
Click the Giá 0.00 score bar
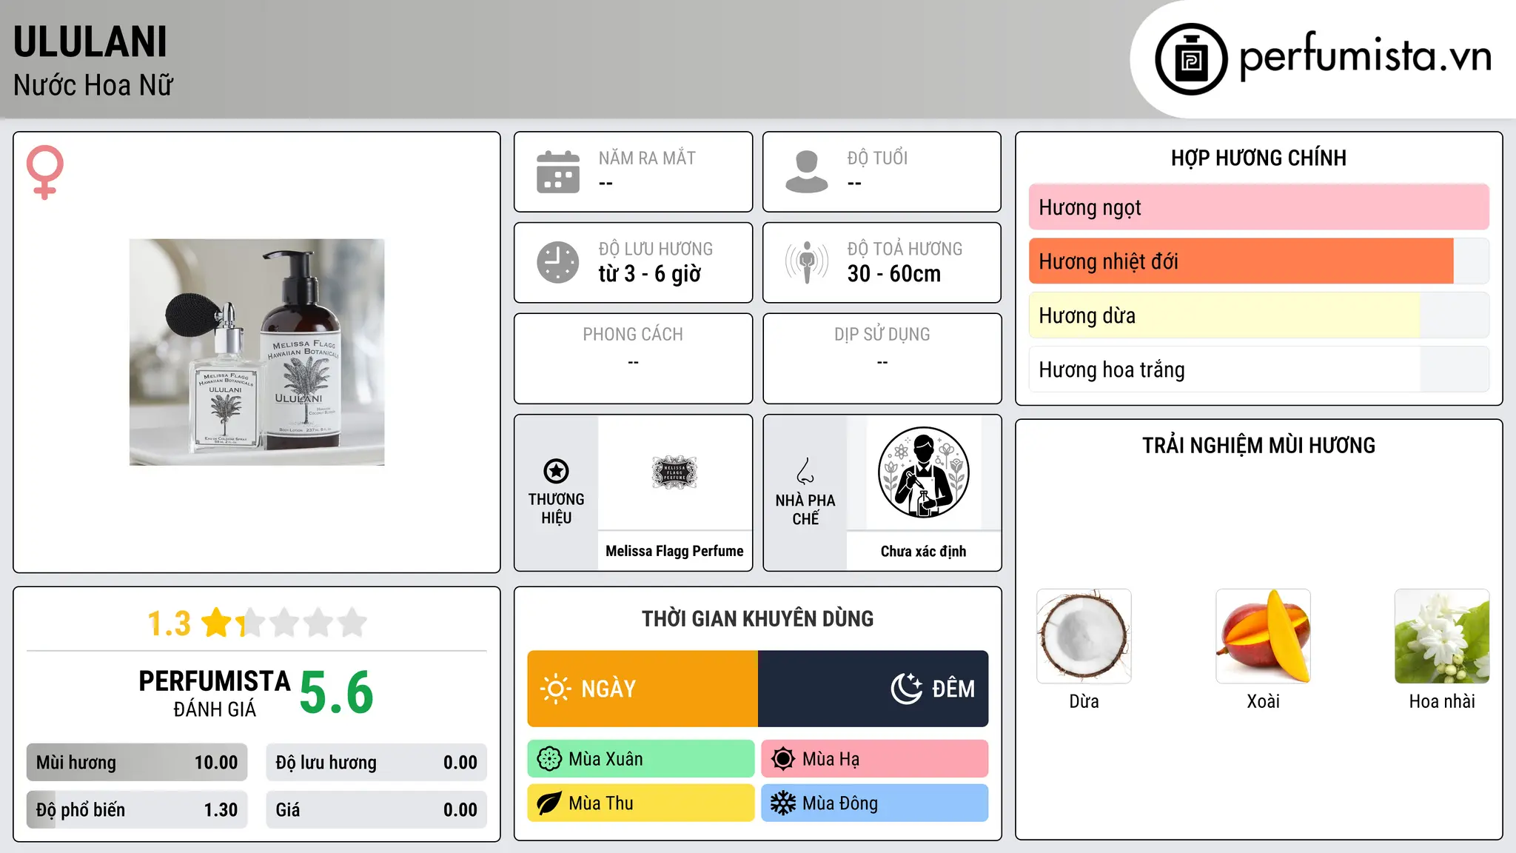[377, 810]
